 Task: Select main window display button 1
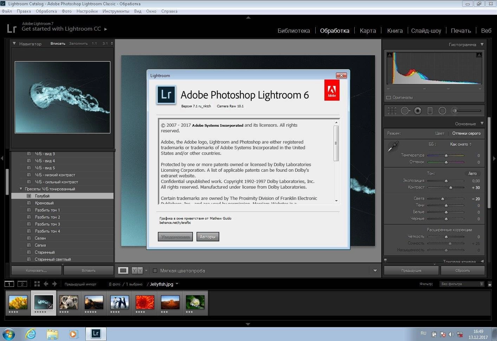9,284
